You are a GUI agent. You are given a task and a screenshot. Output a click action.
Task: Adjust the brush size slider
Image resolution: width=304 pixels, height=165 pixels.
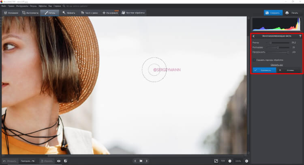[x=271, y=42]
